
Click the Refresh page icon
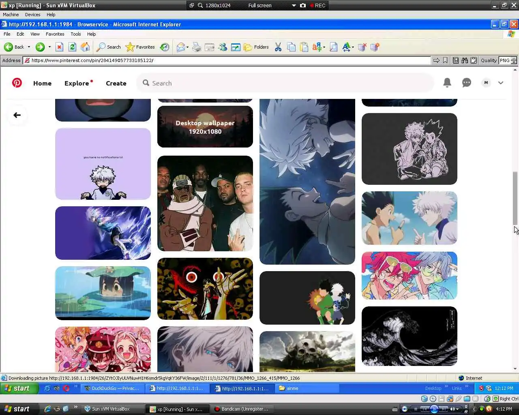click(72, 47)
